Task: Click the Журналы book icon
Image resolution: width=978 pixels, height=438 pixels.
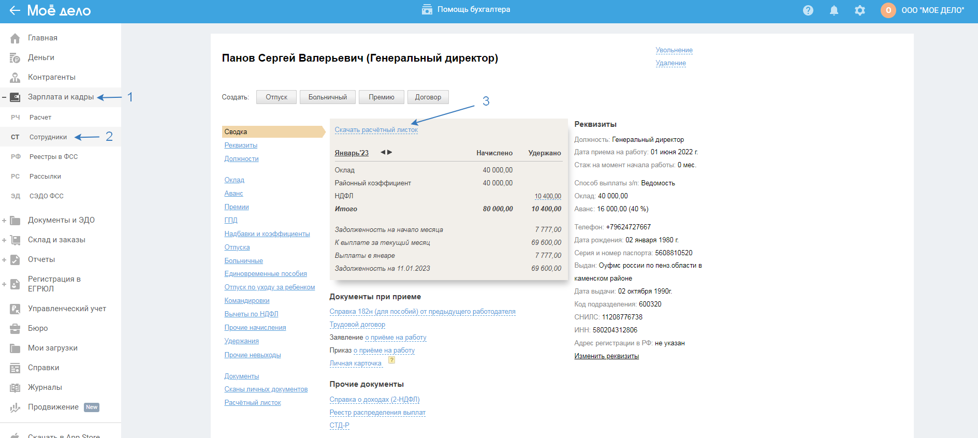Action: [x=15, y=388]
